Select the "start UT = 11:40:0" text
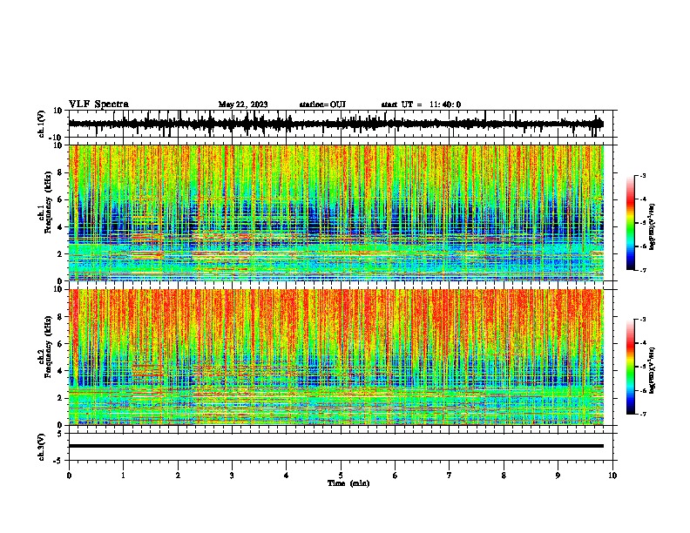Screen dimensions: 690x533 coord(421,105)
